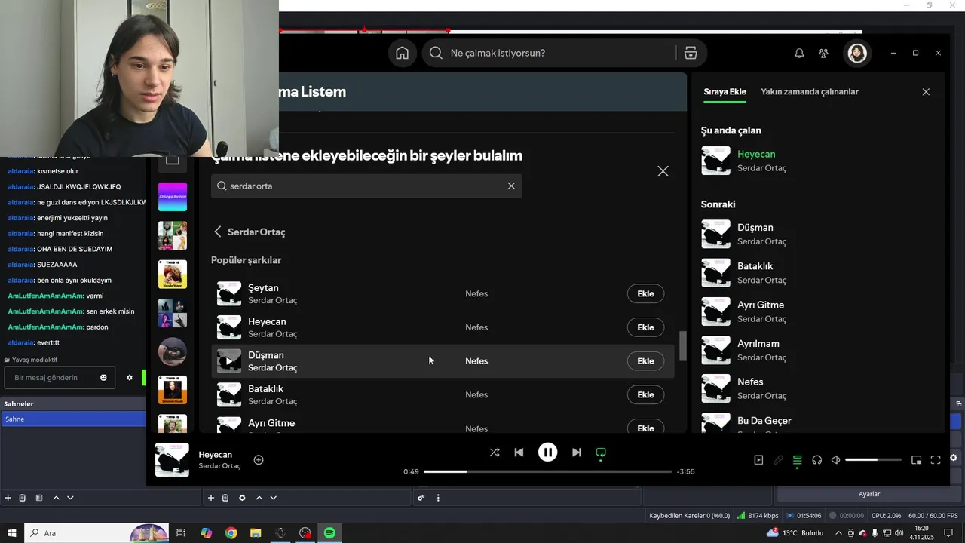
Task: Skip to the next track
Action: (x=576, y=452)
